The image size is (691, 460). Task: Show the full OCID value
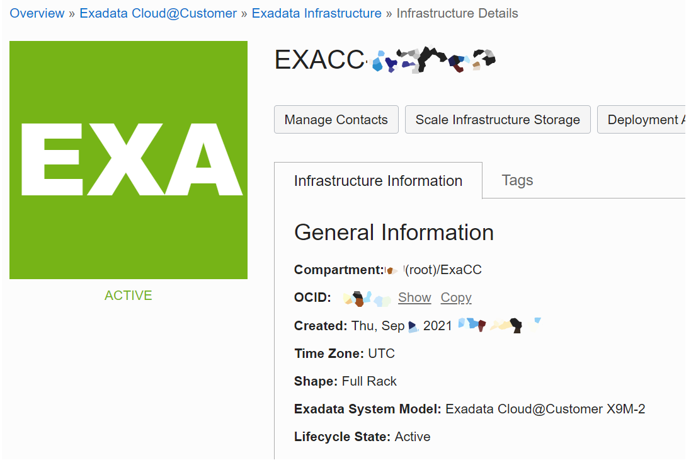pyautogui.click(x=414, y=297)
